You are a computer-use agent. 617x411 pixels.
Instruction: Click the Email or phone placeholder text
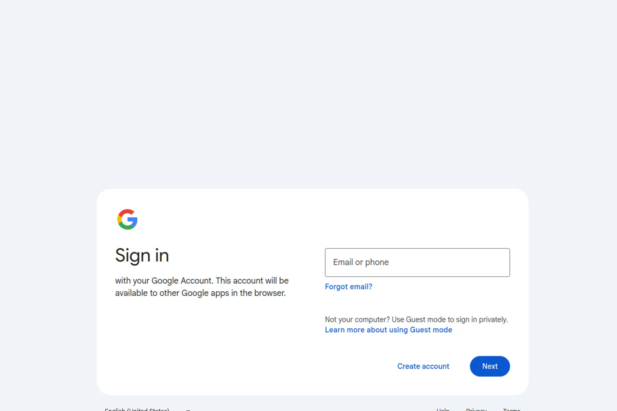point(360,262)
